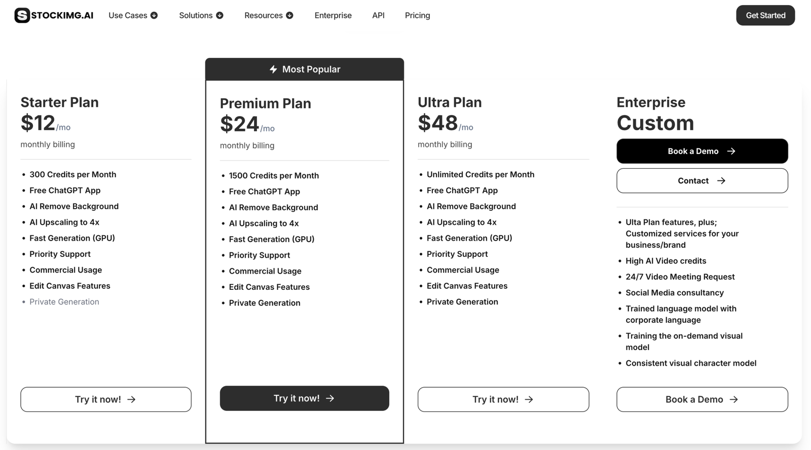Click arrow on bottom outlined Book a Demo
The image size is (811, 450).
coord(733,399)
